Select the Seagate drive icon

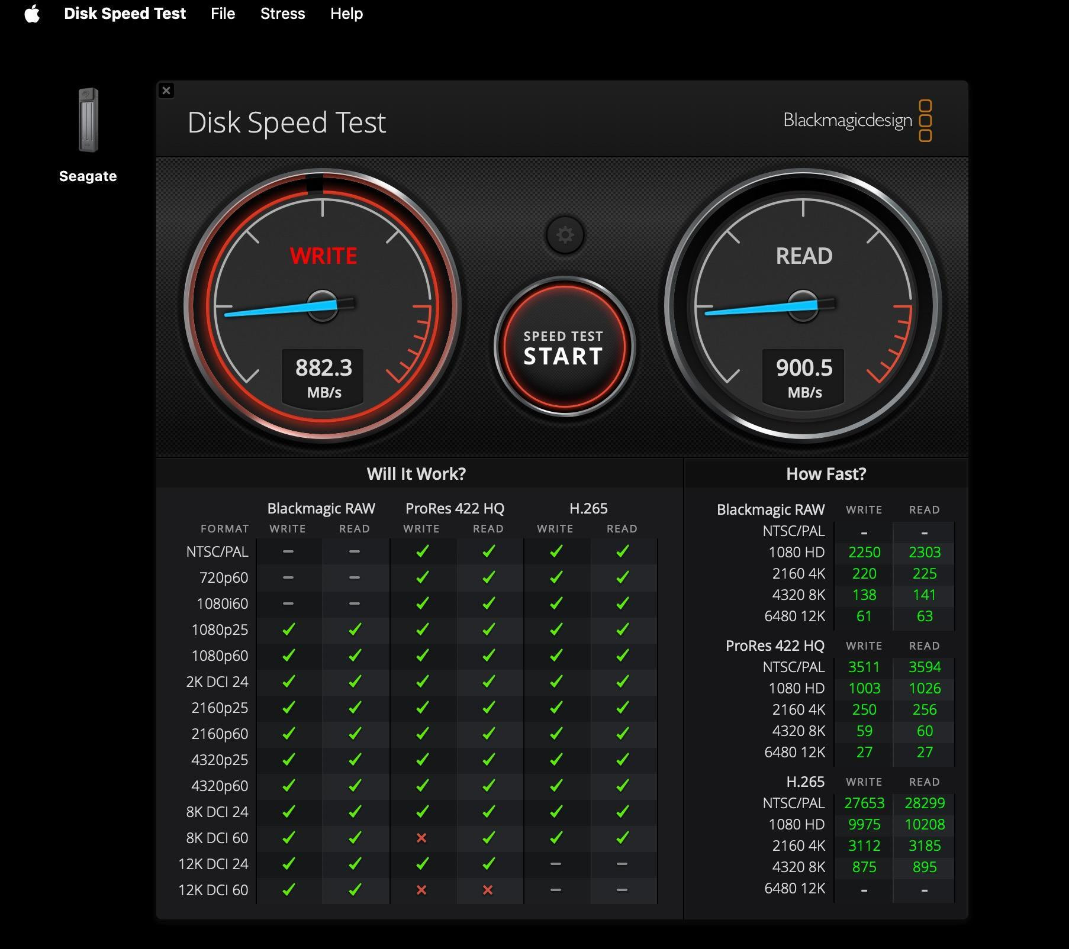[88, 120]
